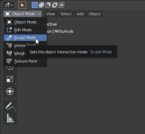Switch to Edit Mode
The width and height of the screenshot is (145, 134).
25,30
